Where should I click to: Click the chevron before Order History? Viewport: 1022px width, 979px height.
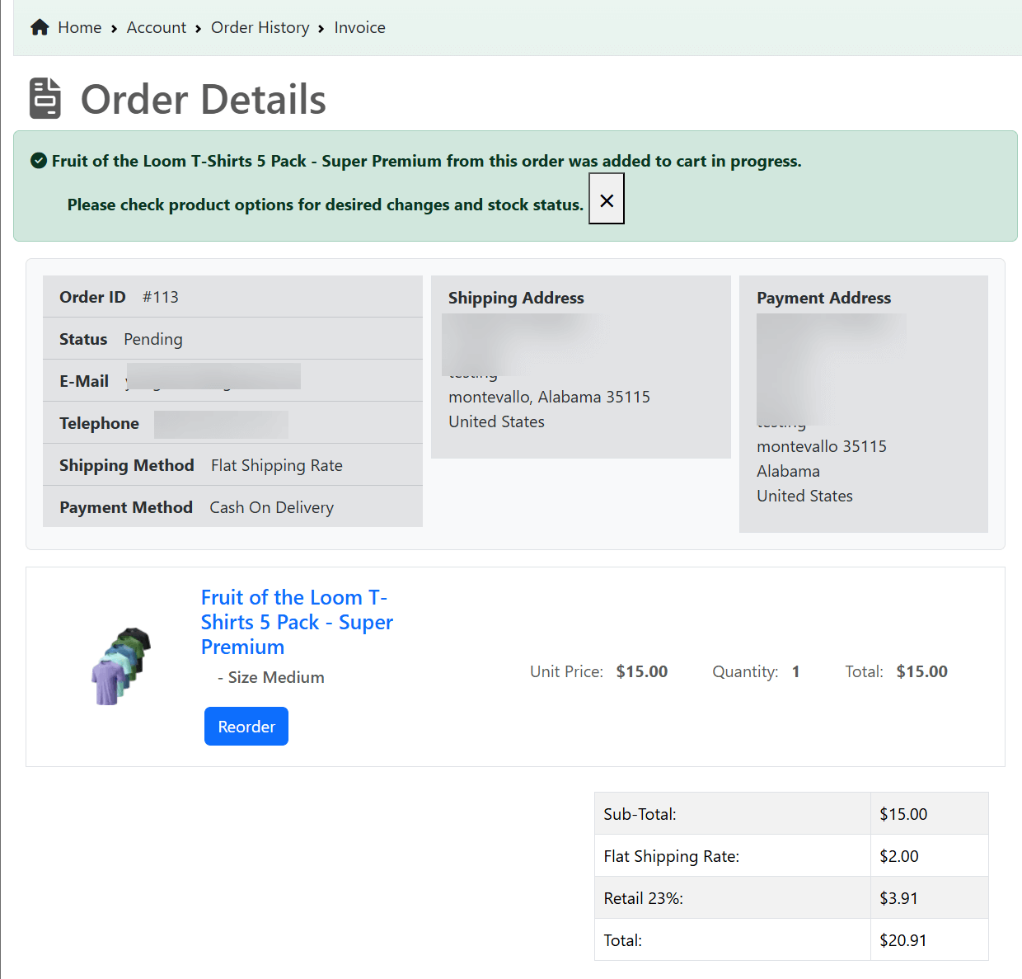tap(199, 29)
